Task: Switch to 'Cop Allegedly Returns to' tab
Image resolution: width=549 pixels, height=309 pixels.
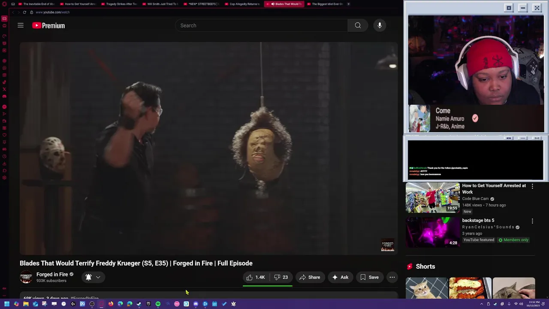Action: click(242, 4)
